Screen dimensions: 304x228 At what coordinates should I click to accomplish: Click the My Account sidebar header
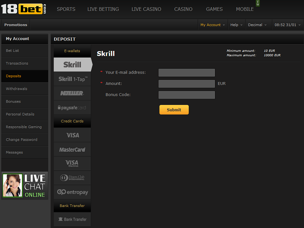coord(25,39)
